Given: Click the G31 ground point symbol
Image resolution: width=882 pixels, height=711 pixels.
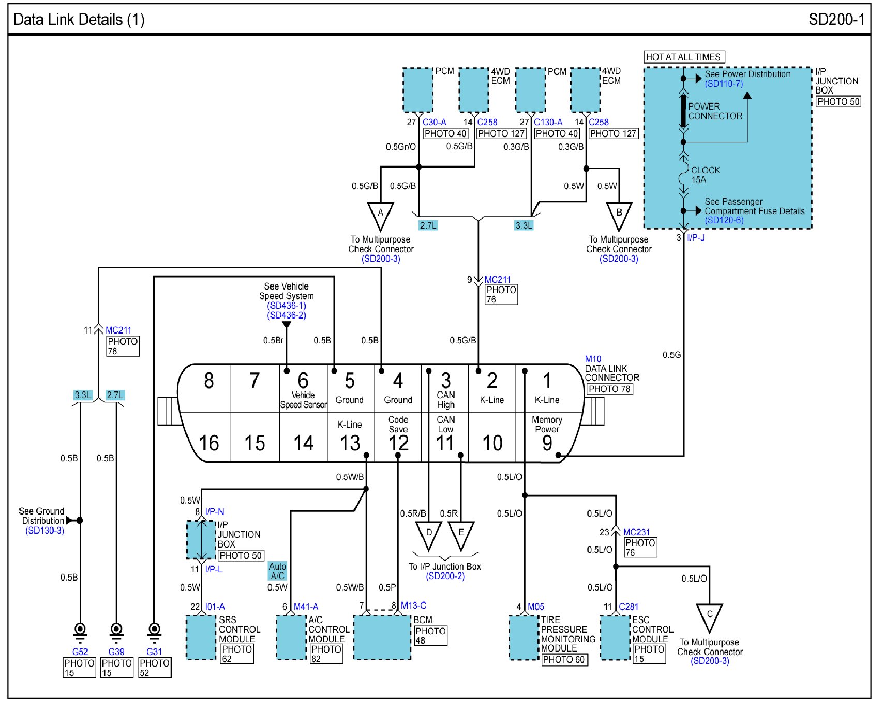Looking at the screenshot, I should pyautogui.click(x=154, y=630).
